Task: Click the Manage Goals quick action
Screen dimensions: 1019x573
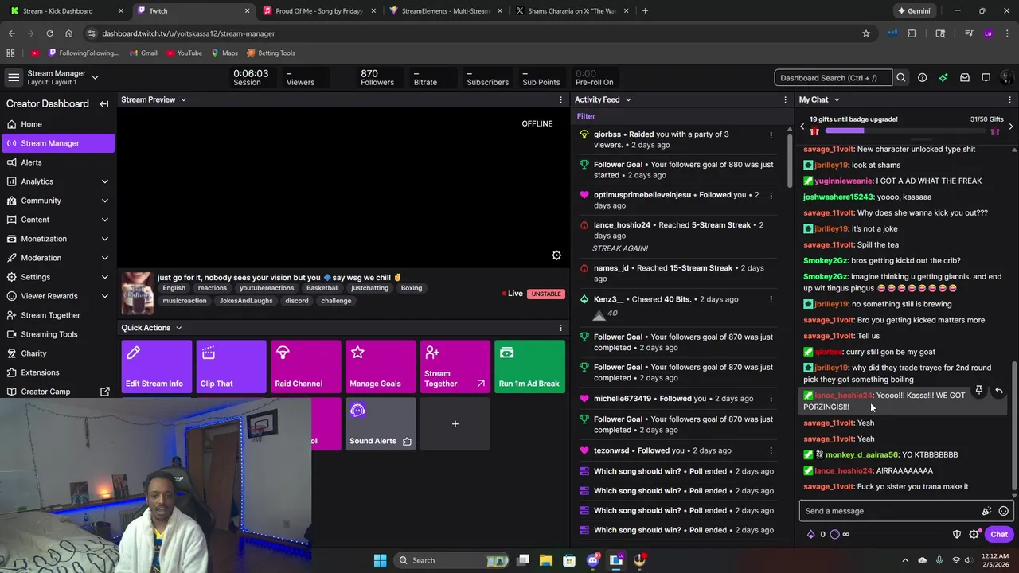Action: pyautogui.click(x=381, y=367)
